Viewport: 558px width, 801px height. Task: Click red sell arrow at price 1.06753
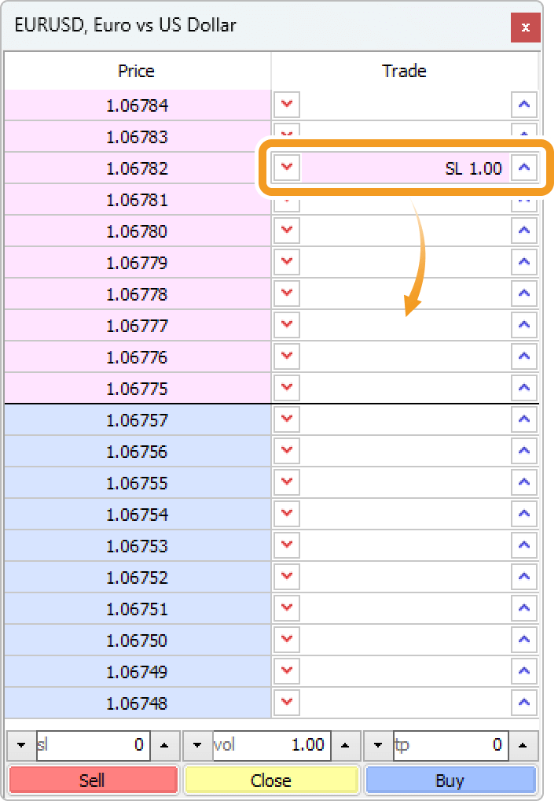coord(287,545)
